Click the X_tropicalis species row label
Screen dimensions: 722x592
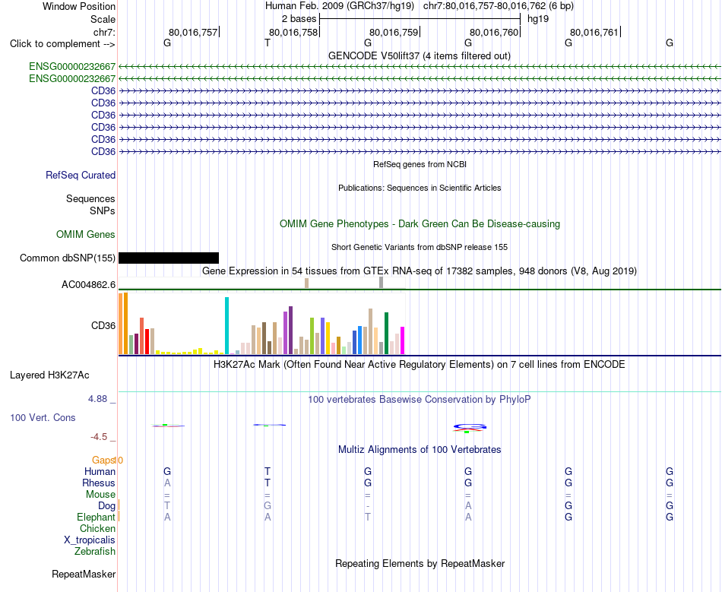tap(90, 540)
